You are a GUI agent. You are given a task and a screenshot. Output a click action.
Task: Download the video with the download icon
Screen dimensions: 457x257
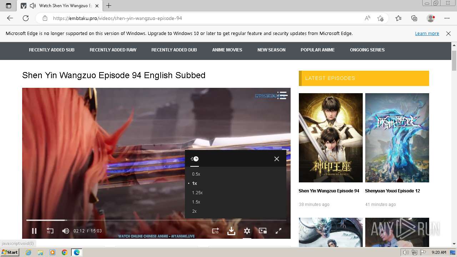(231, 231)
